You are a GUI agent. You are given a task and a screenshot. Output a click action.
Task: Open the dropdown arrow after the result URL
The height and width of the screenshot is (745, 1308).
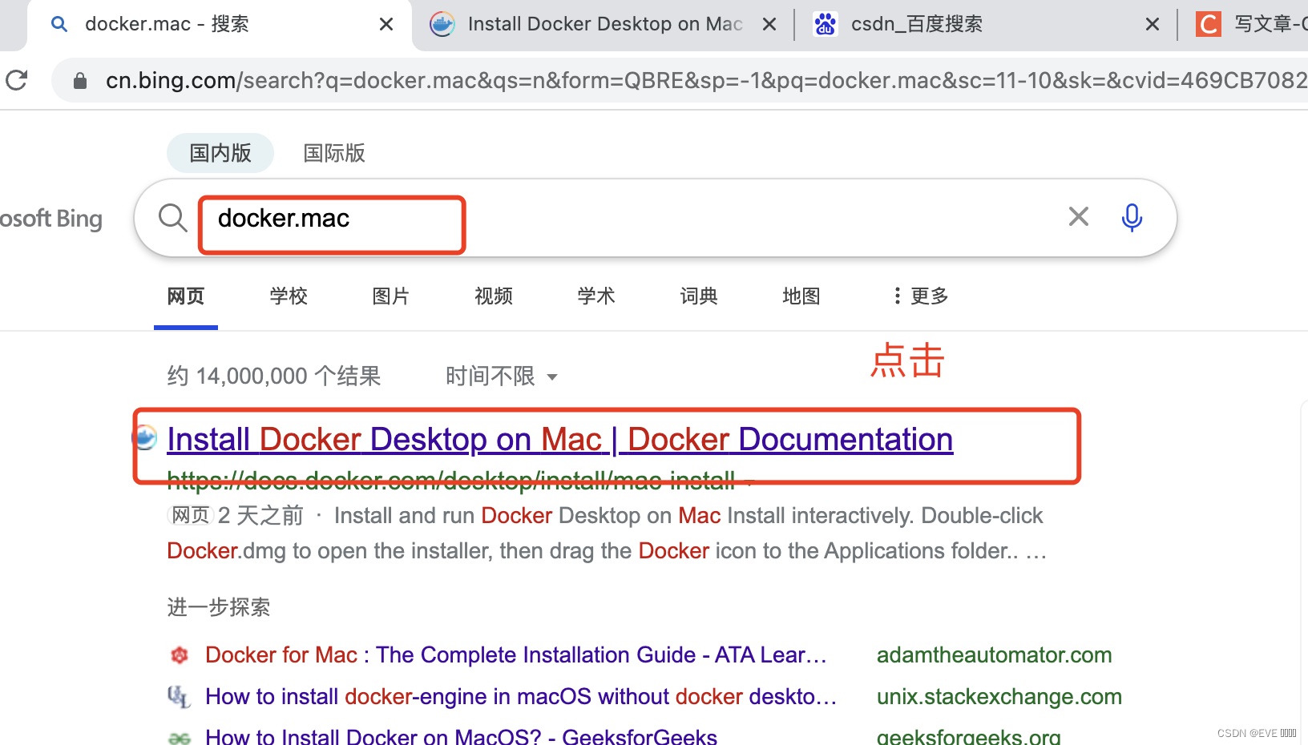click(x=749, y=481)
